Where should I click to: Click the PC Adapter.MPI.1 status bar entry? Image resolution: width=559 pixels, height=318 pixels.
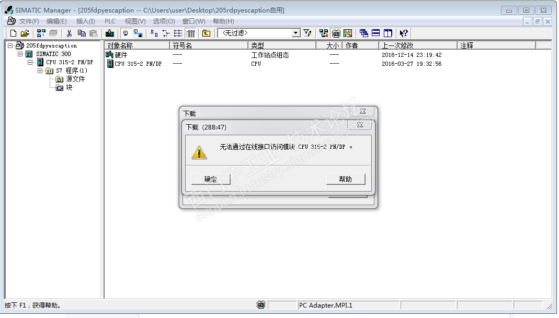pyautogui.click(x=348, y=305)
